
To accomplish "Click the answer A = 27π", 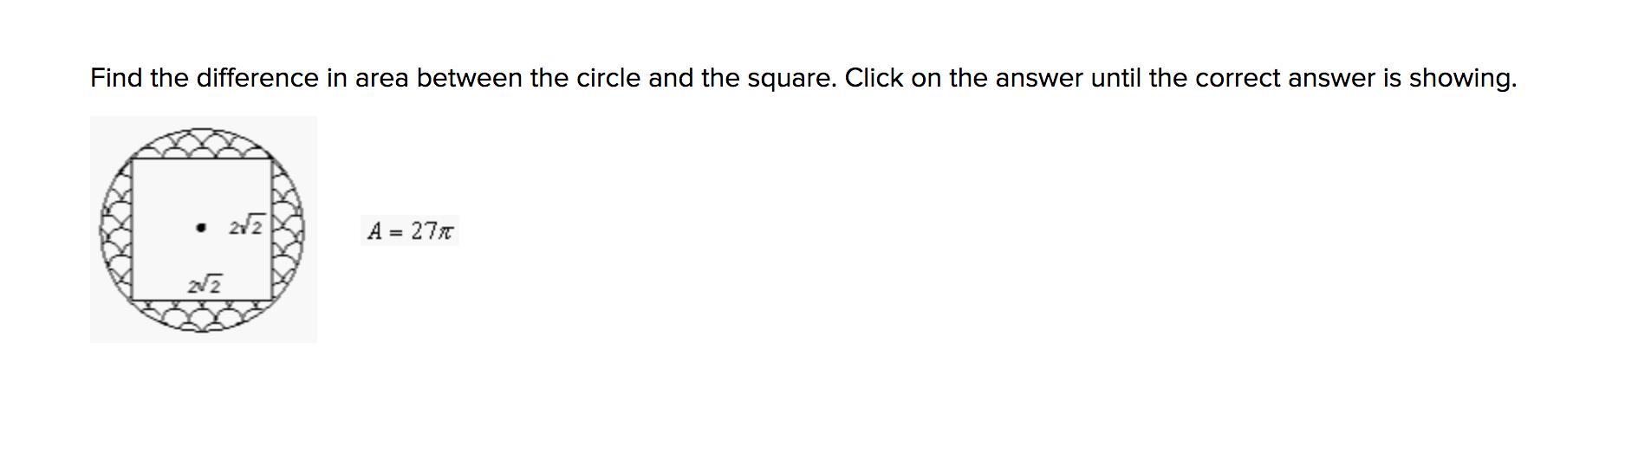I will pyautogui.click(x=409, y=231).
